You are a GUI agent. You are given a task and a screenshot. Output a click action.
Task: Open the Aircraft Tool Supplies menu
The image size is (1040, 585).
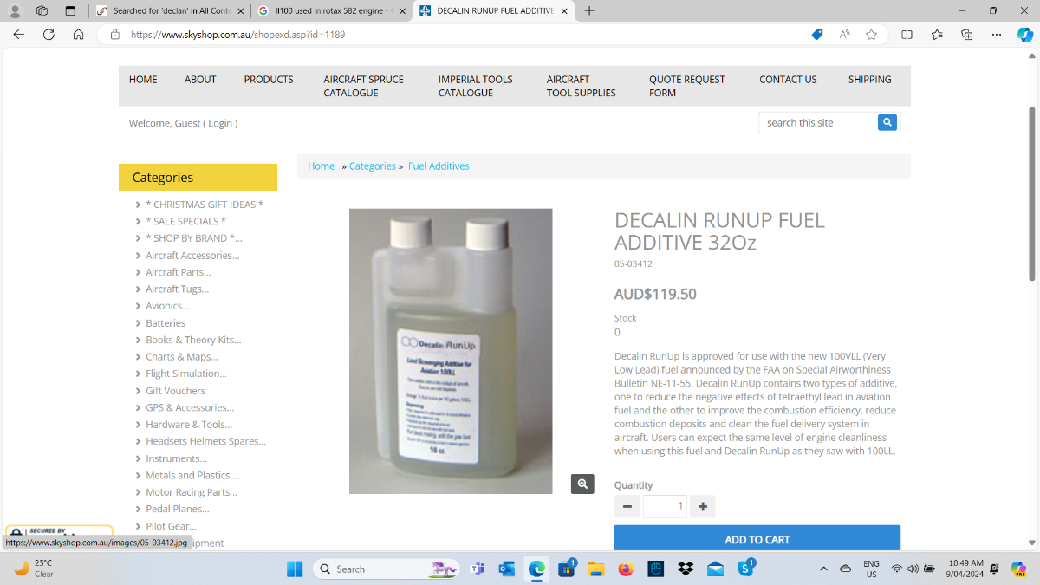582,86
